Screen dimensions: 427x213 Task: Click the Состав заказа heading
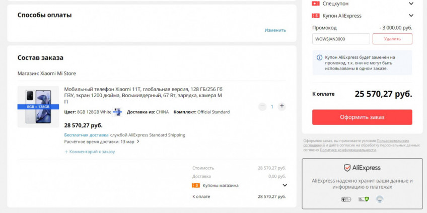[40, 58]
